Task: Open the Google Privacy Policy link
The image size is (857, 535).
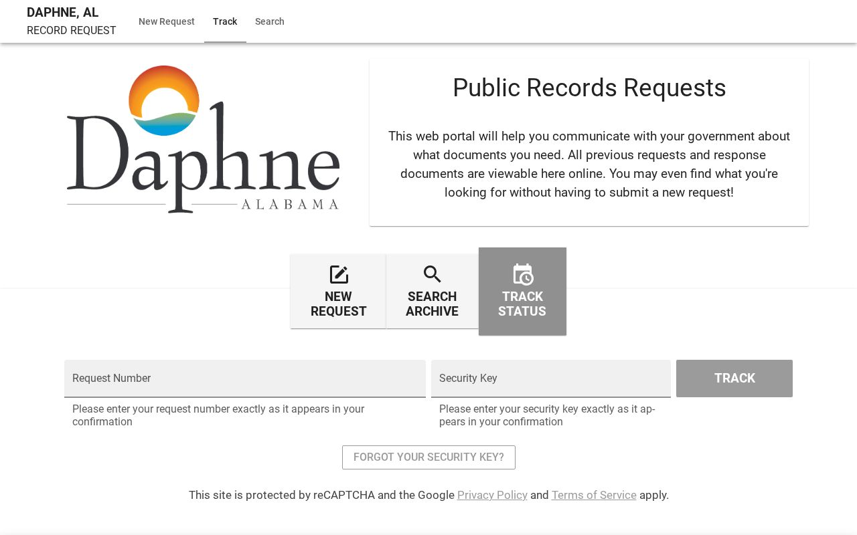Action: point(492,495)
